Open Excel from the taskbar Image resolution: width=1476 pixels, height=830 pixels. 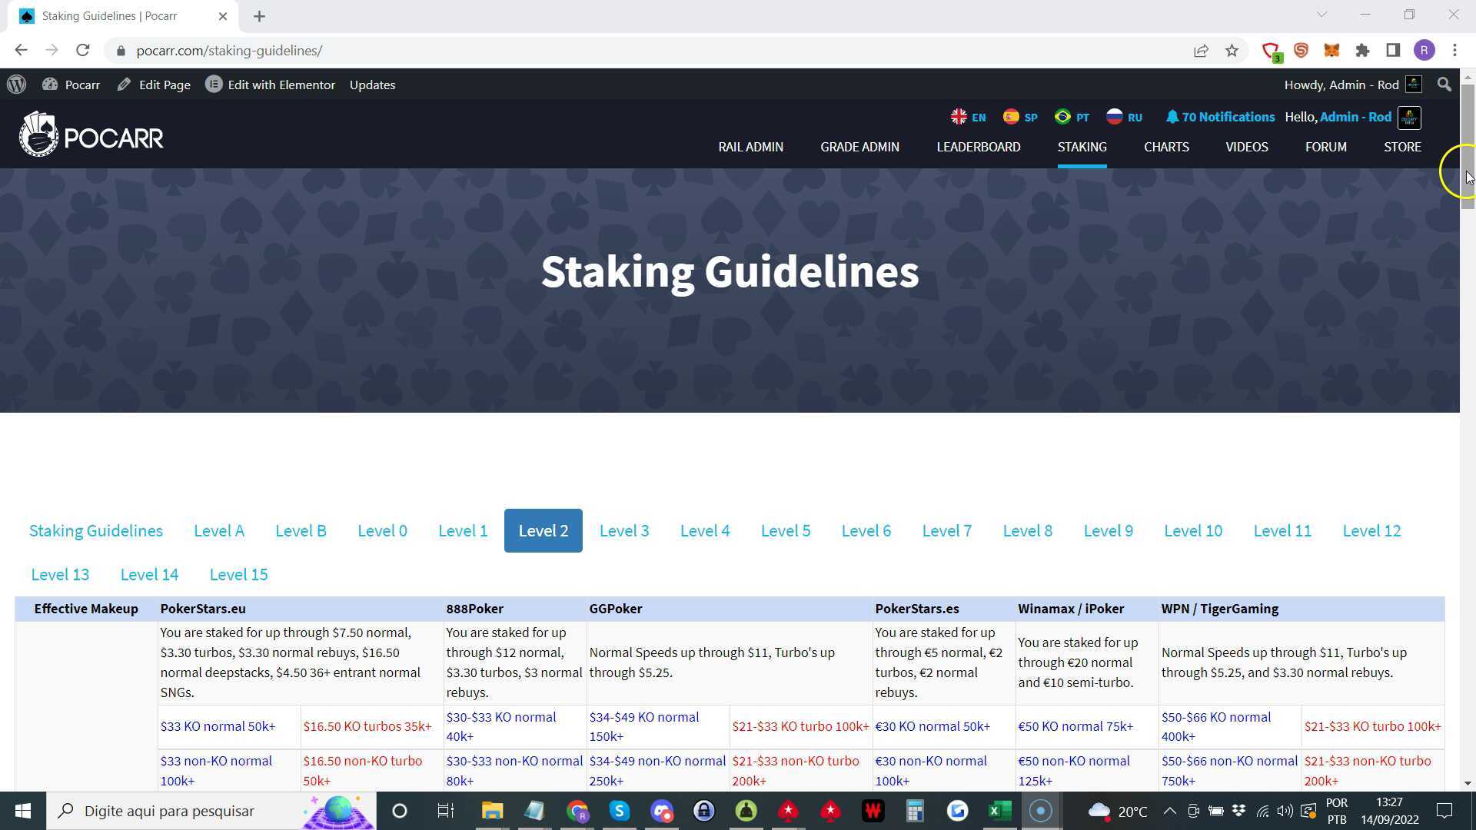pos(999,811)
